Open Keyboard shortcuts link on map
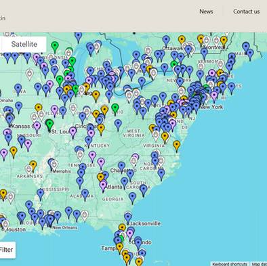Viewport: 267px width, 266px height. tap(230, 264)
